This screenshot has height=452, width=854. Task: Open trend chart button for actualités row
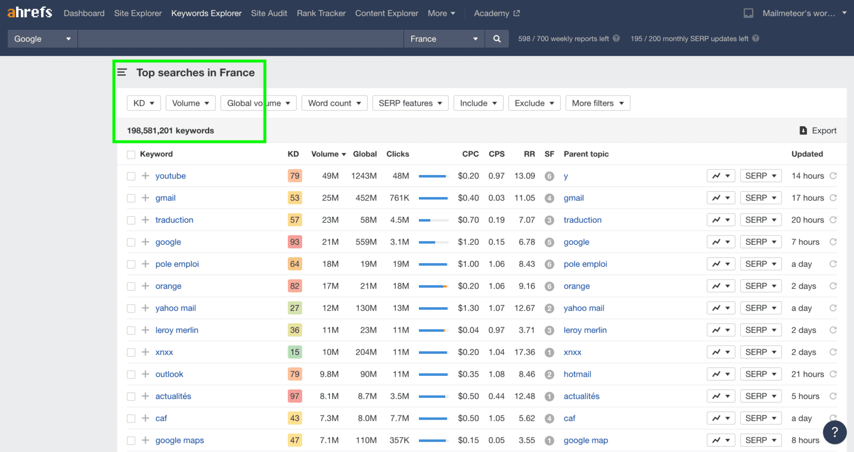[x=721, y=396]
